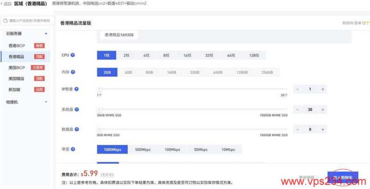This screenshot has width=370, height=189.
Task: Go back using the 返回 link
Action: point(6,4)
